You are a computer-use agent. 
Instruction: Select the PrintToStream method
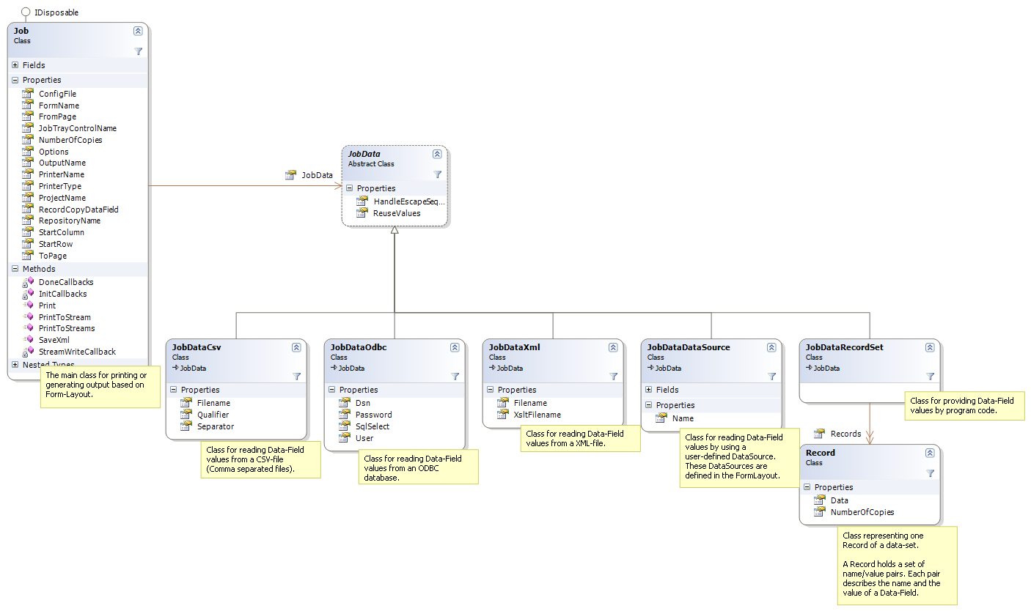coord(65,317)
